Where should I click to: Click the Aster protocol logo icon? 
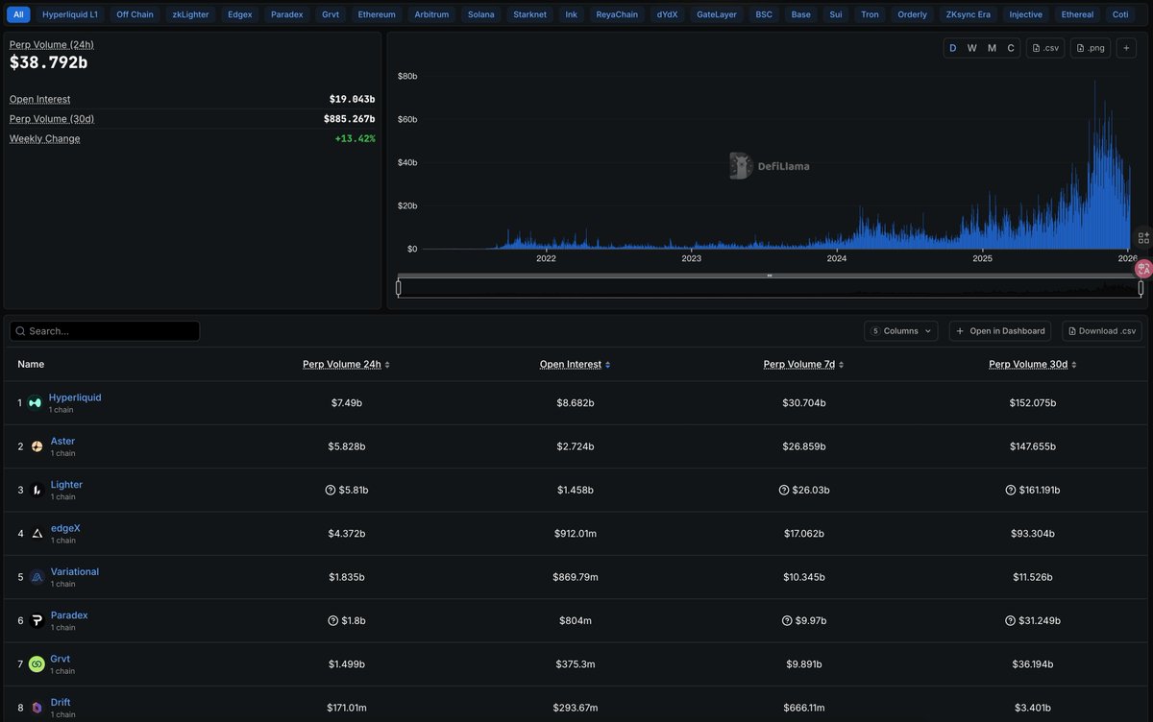pos(37,446)
